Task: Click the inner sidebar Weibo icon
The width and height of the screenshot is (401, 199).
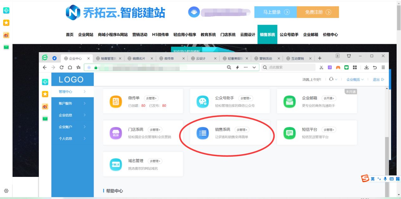Action: tap(45, 107)
